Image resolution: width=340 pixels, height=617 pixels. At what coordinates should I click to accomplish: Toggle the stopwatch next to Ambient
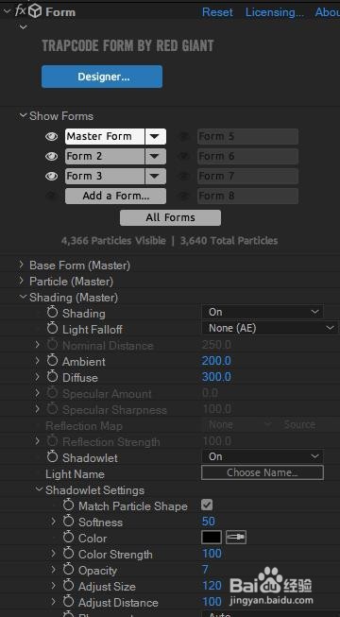(x=52, y=361)
